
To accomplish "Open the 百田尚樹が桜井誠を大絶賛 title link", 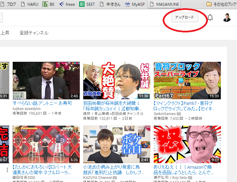I will point(112,106).
